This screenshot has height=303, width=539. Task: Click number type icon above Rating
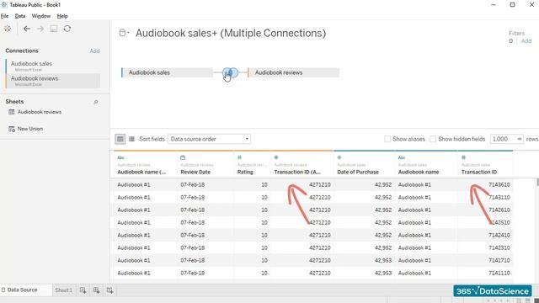tap(239, 157)
